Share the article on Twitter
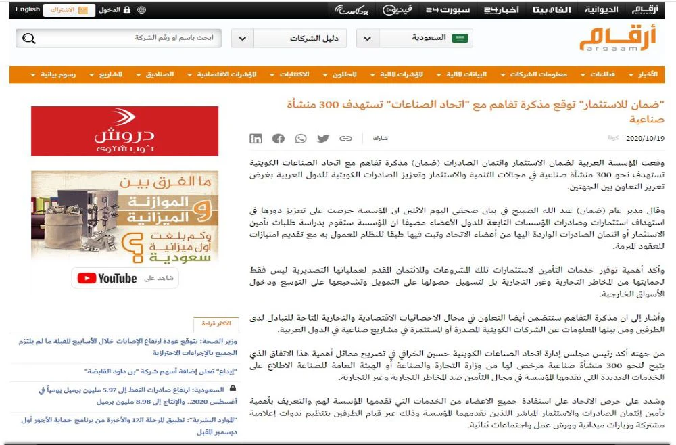The height and width of the screenshot is (445, 676). click(x=323, y=139)
